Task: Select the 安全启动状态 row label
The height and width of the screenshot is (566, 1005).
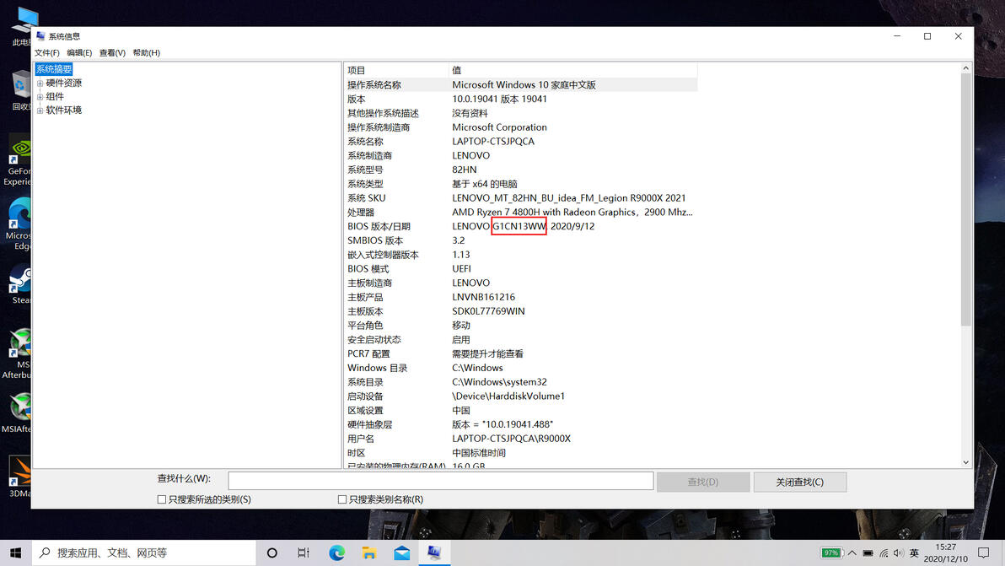Action: tap(374, 340)
